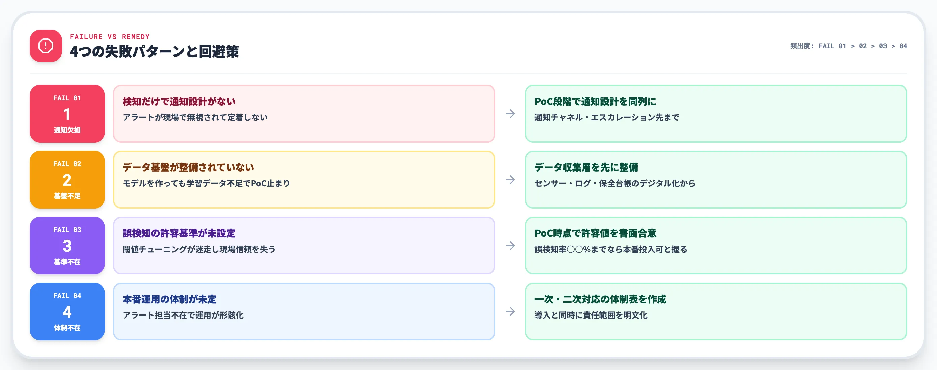Click the arrow before 体制表 remedy card
Image resolution: width=937 pixels, height=370 pixels.
click(x=511, y=311)
